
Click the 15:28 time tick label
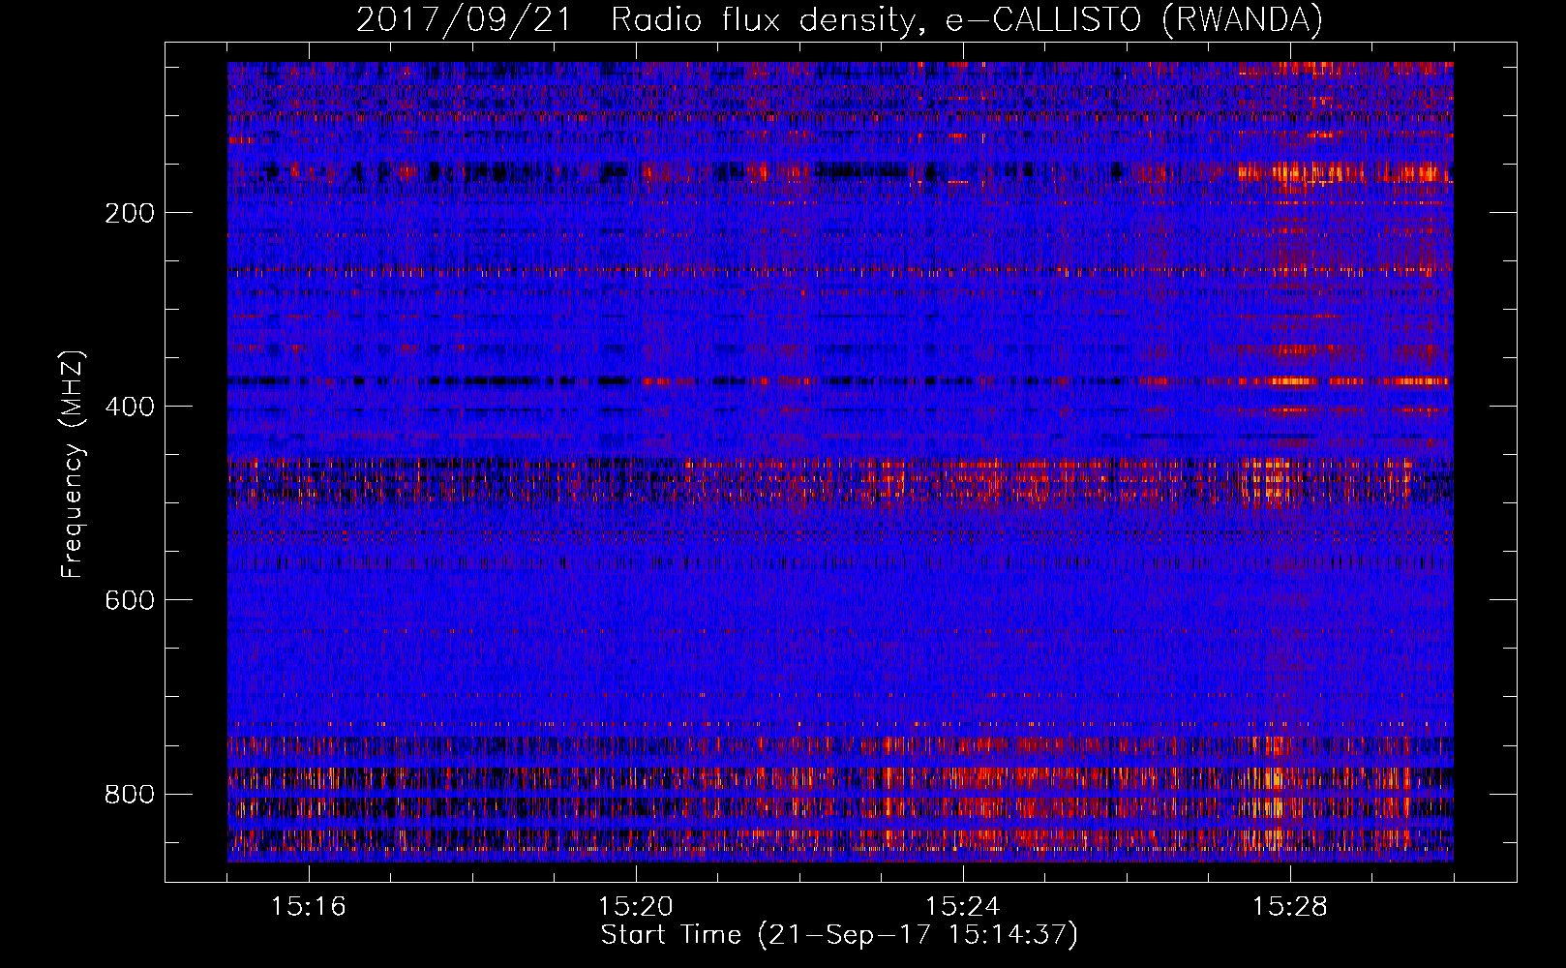1290,906
